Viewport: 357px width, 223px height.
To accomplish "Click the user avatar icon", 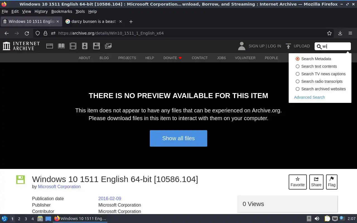I will coord(242,46).
